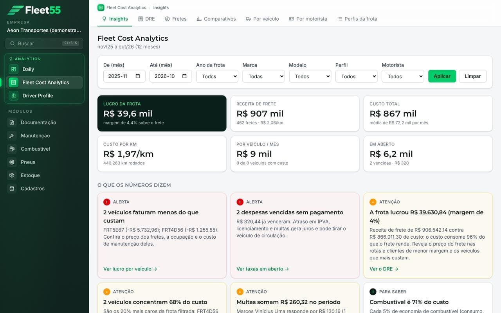The height and width of the screenshot is (313, 501).
Task: Click the Custo total card
Action: (x=428, y=113)
